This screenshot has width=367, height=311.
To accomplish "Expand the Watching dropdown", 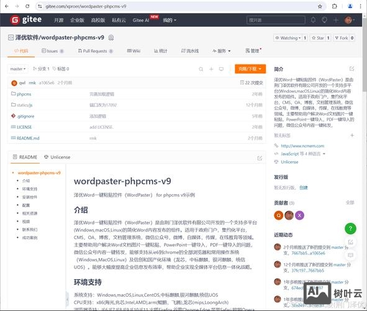I will [288, 38].
